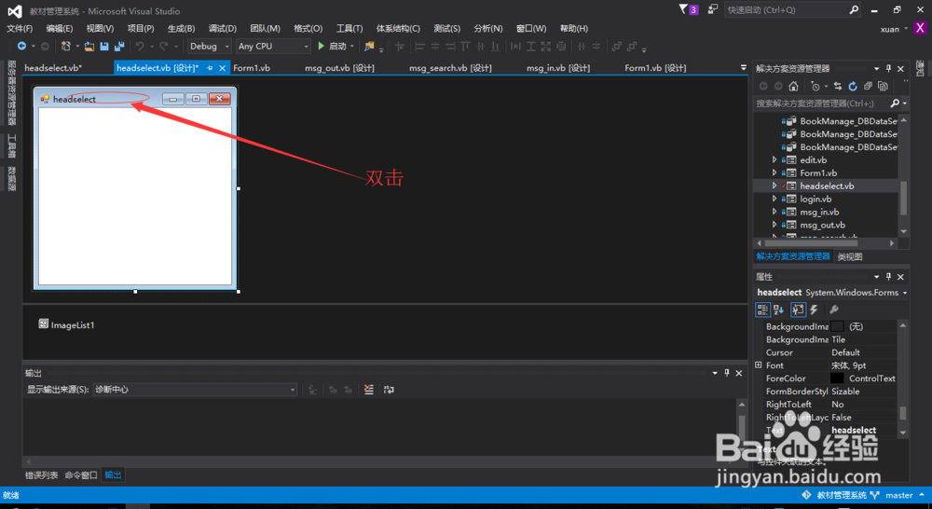The height and width of the screenshot is (509, 932).
Task: Expand the headselect.vb tree node
Action: pyautogui.click(x=774, y=186)
